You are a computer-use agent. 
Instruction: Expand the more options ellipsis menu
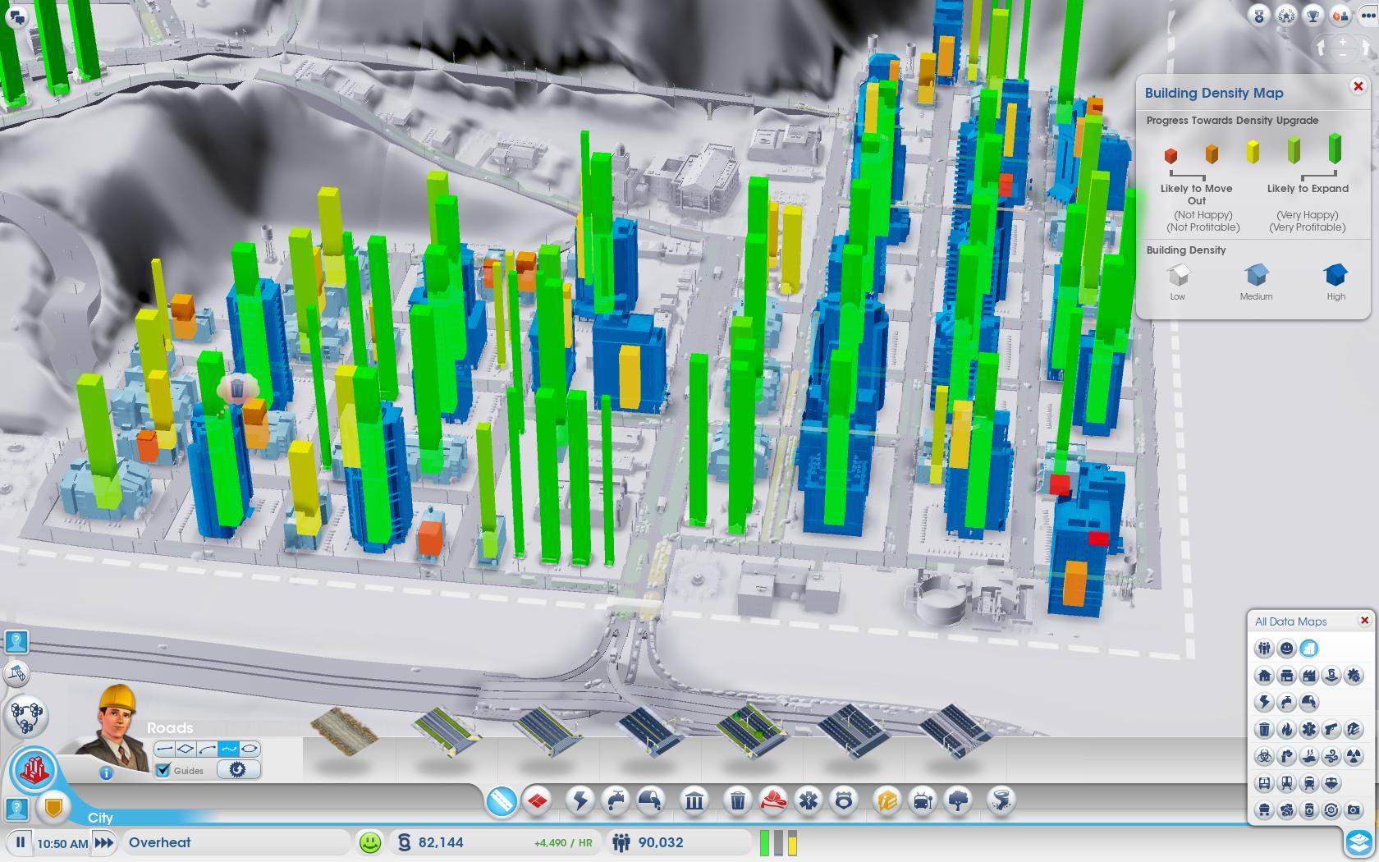tap(1367, 16)
